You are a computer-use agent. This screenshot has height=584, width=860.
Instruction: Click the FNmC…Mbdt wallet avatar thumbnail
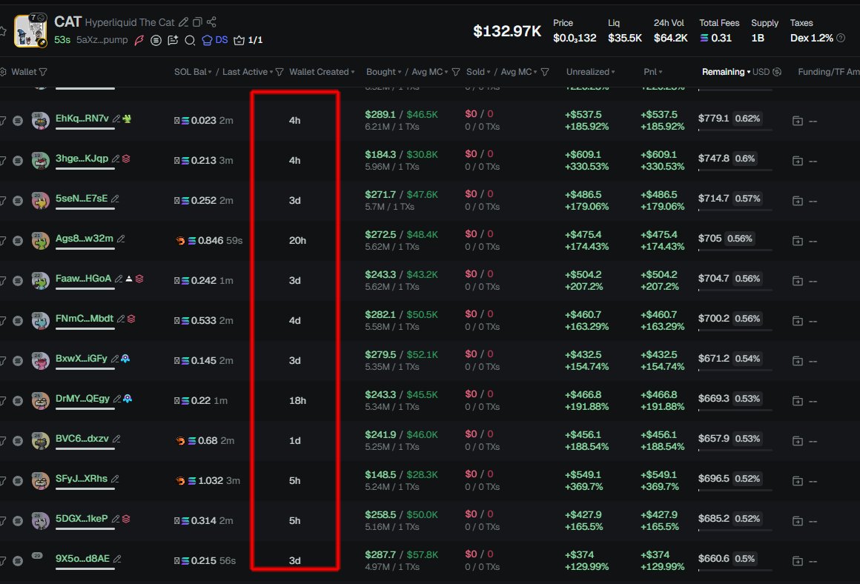pos(40,320)
